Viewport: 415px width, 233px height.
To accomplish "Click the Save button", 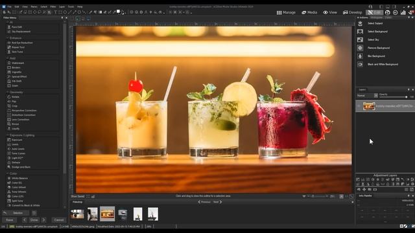I will tap(9, 220).
